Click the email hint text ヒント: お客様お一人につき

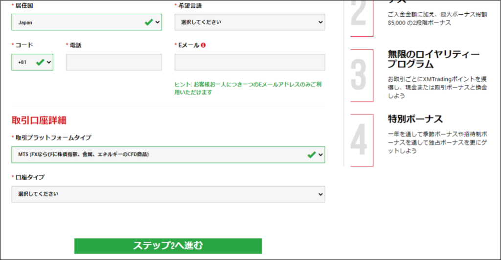pos(248,88)
